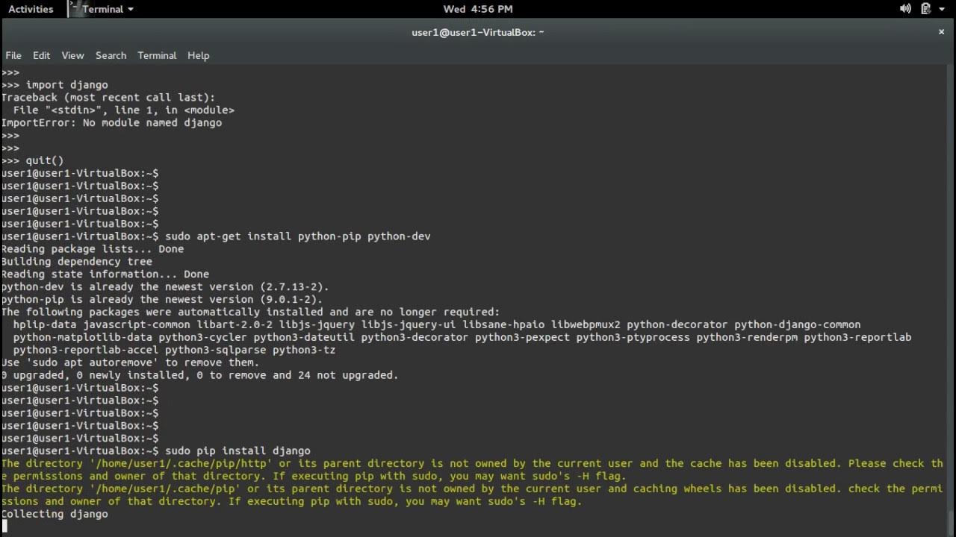Click the 'File "<stdin>", line 1' line

click(x=124, y=110)
